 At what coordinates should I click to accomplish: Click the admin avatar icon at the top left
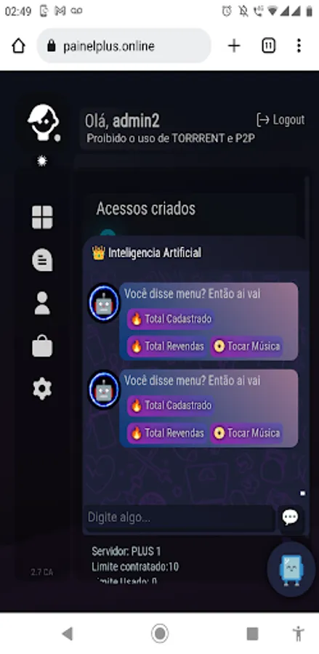coord(44,122)
